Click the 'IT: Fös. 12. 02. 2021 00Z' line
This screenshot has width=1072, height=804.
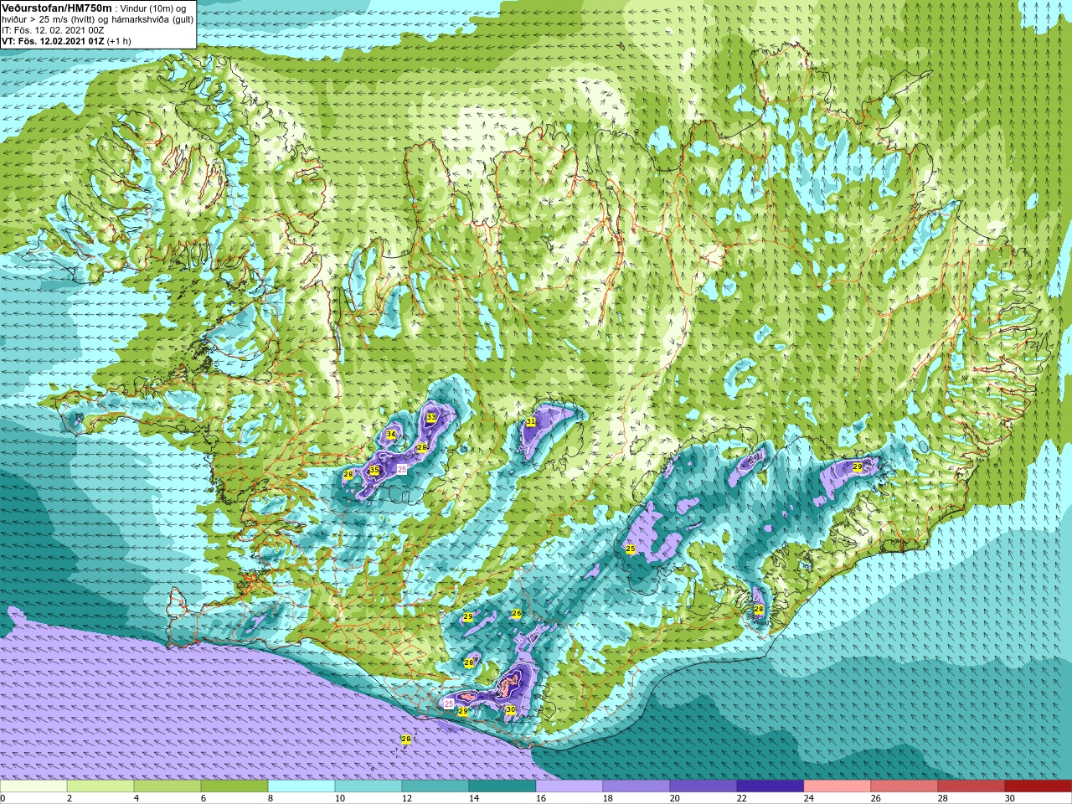coord(53,29)
